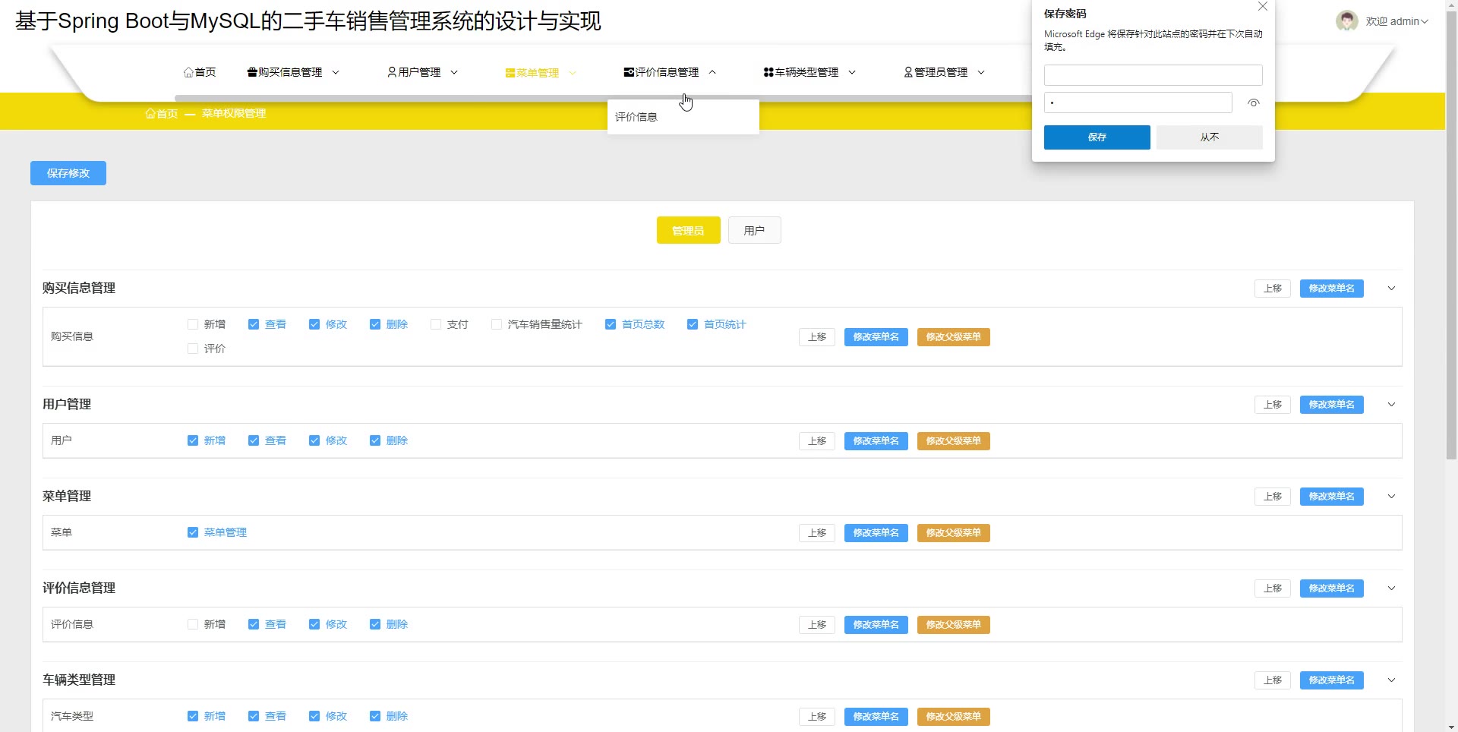
Task: Show password using the eye icon
Action: click(1254, 103)
